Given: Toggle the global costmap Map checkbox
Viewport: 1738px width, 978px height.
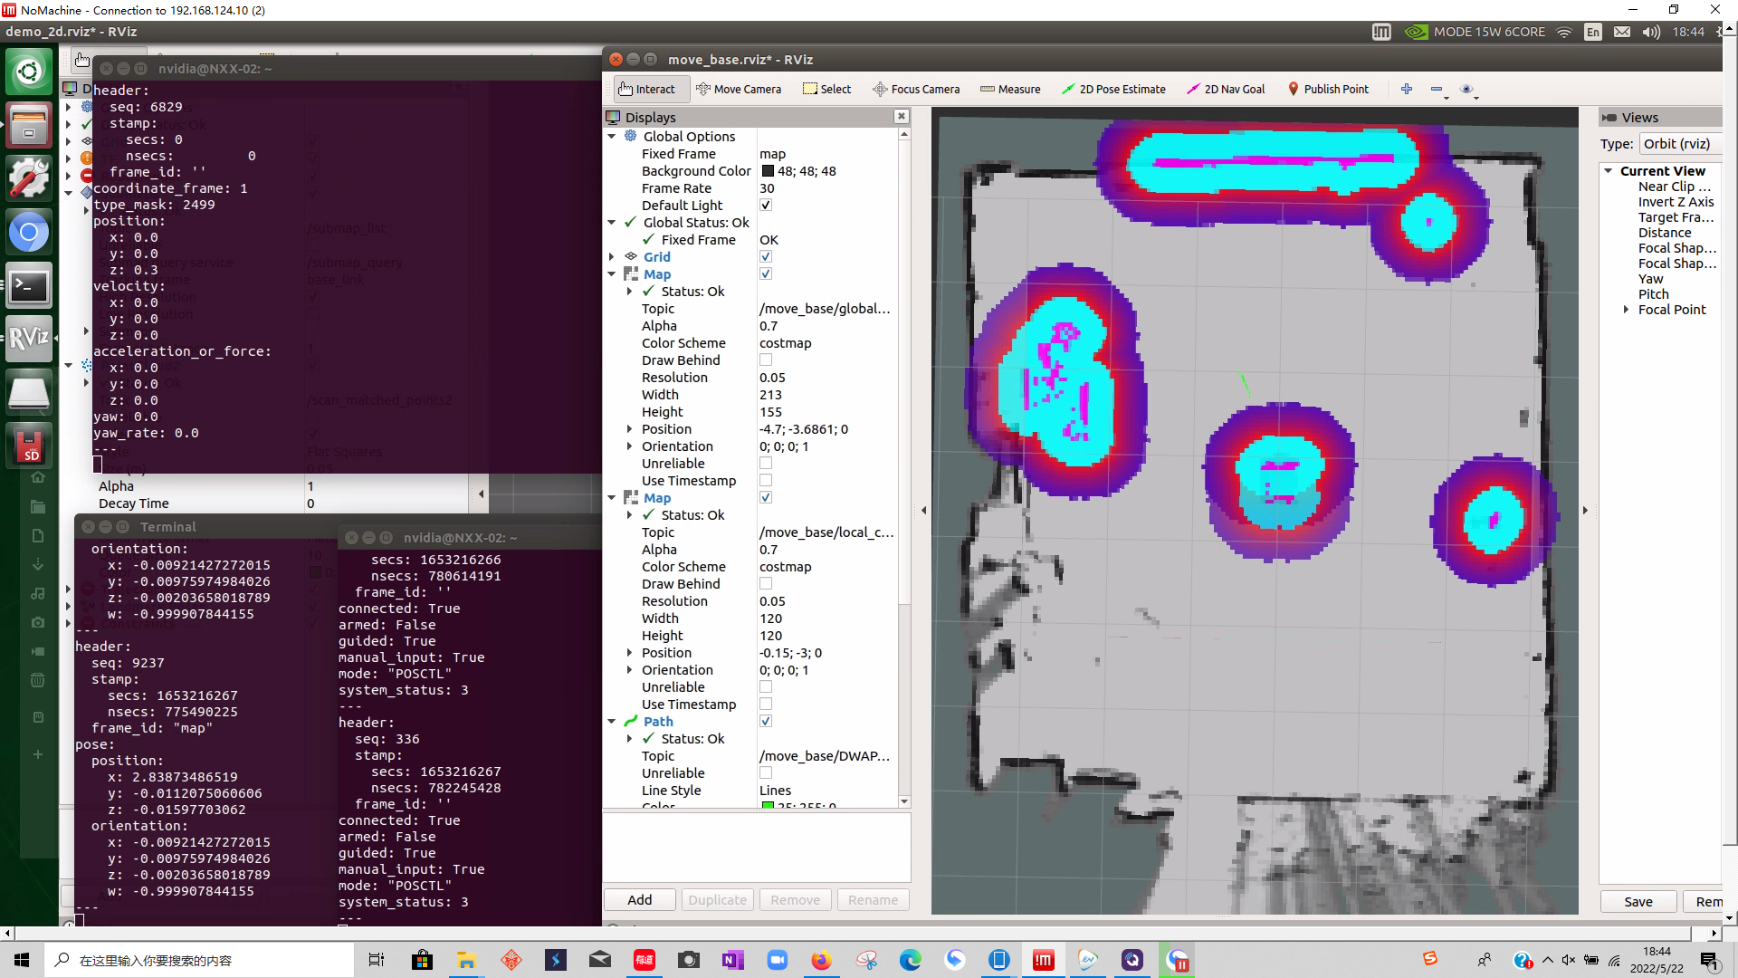Looking at the screenshot, I should tap(766, 274).
